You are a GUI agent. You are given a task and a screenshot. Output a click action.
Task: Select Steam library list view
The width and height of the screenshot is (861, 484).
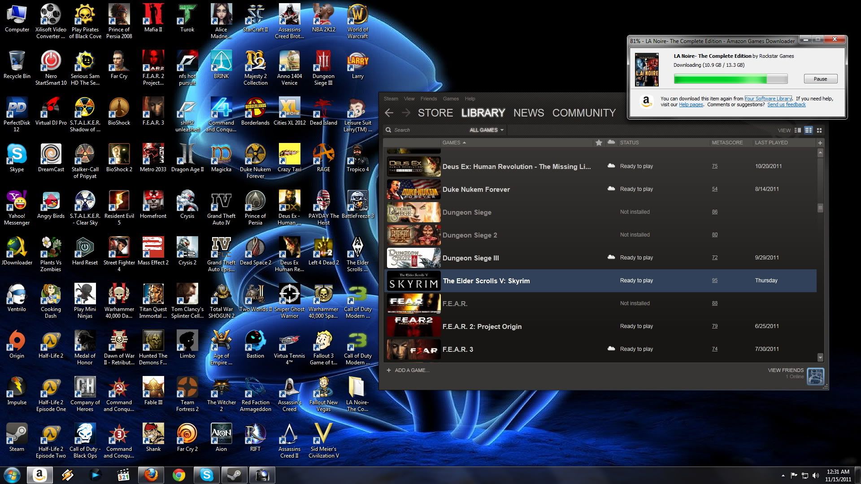808,130
